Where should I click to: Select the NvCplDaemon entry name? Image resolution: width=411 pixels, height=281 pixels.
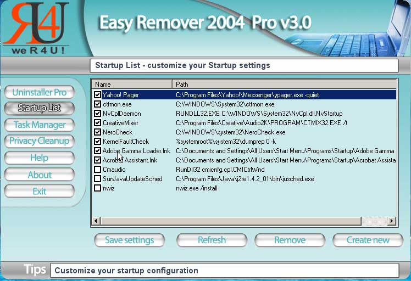(x=122, y=114)
